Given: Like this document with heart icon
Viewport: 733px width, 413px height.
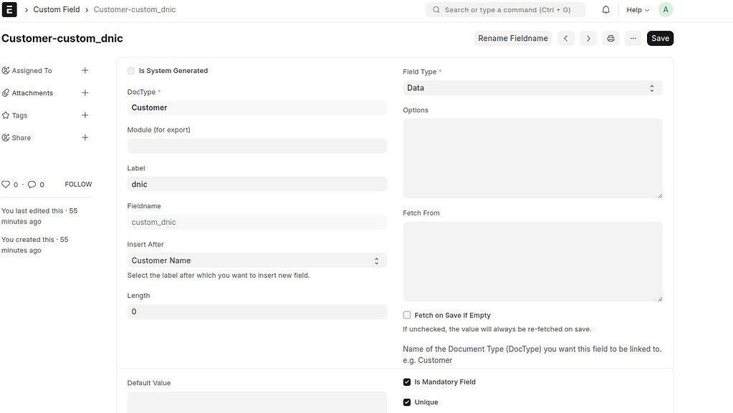Looking at the screenshot, I should (x=6, y=185).
